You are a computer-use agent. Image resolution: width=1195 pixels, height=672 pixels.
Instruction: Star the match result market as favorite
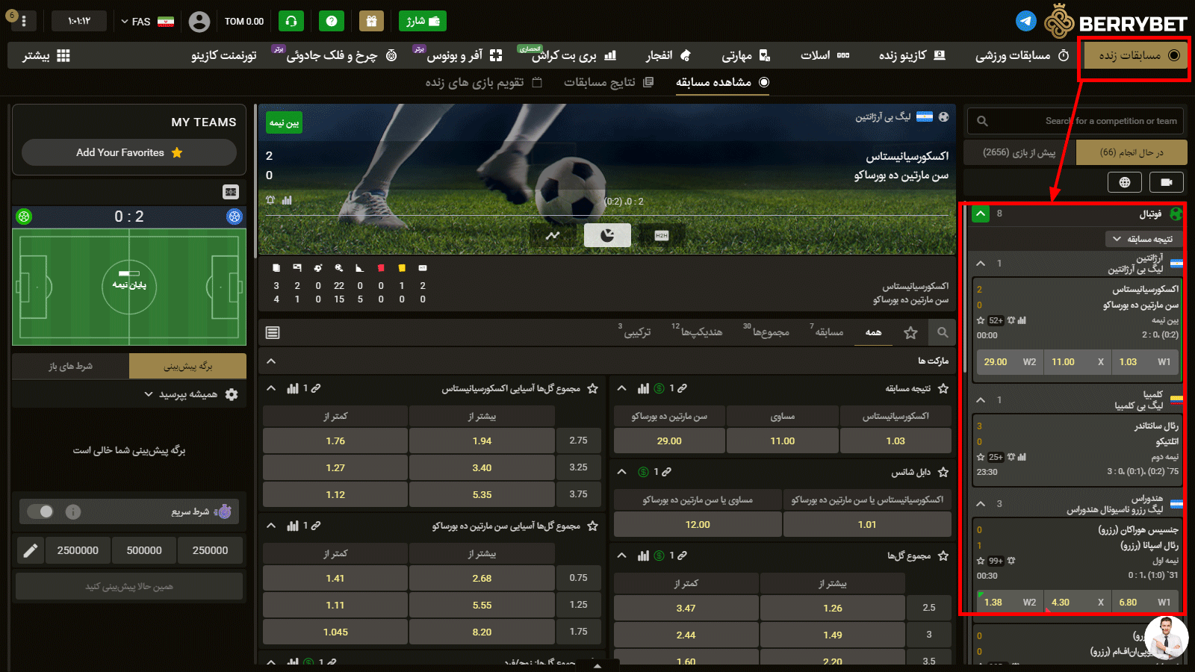click(943, 388)
